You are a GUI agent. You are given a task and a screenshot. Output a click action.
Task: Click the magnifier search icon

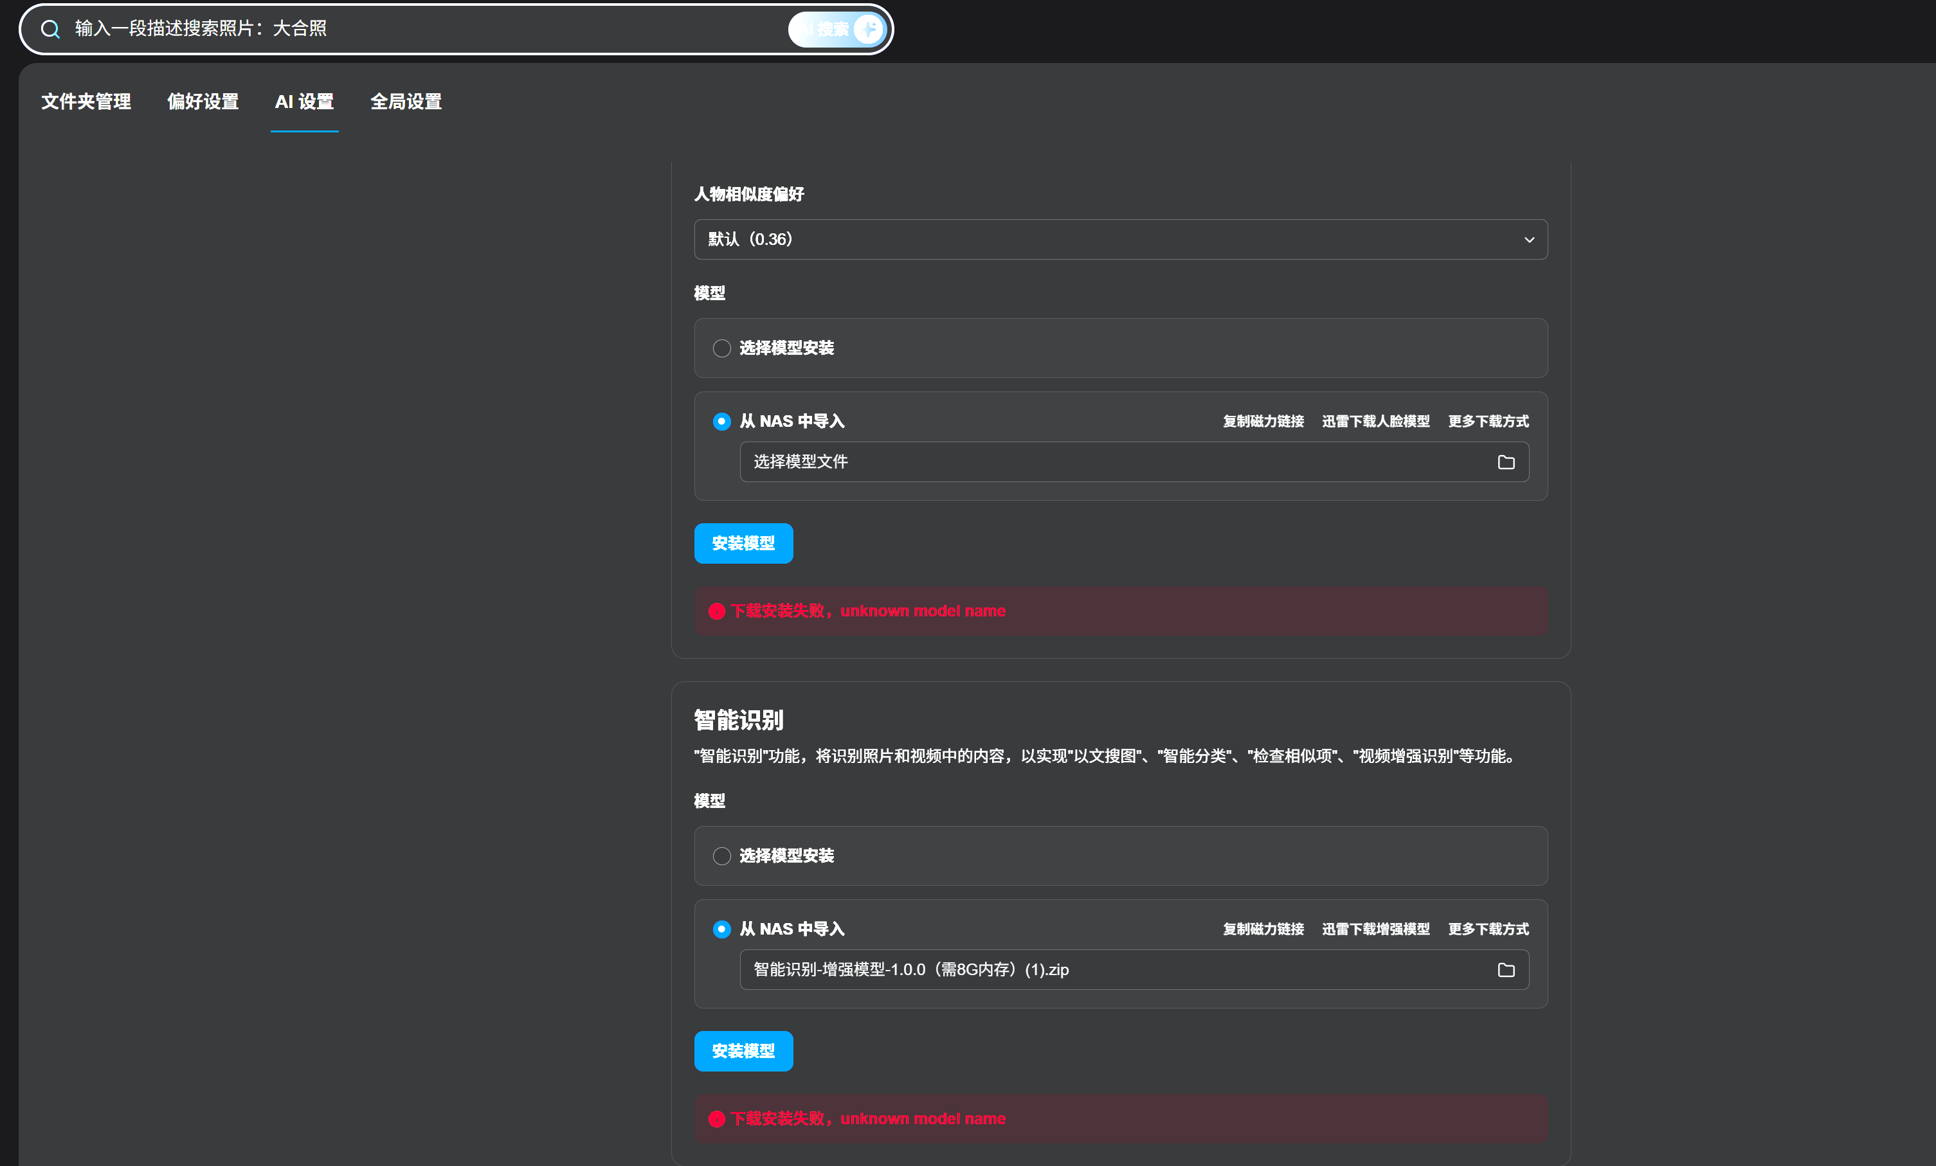[50, 29]
